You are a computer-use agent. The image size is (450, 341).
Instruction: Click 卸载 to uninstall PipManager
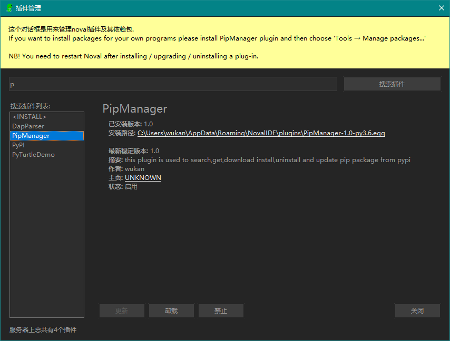(x=171, y=310)
